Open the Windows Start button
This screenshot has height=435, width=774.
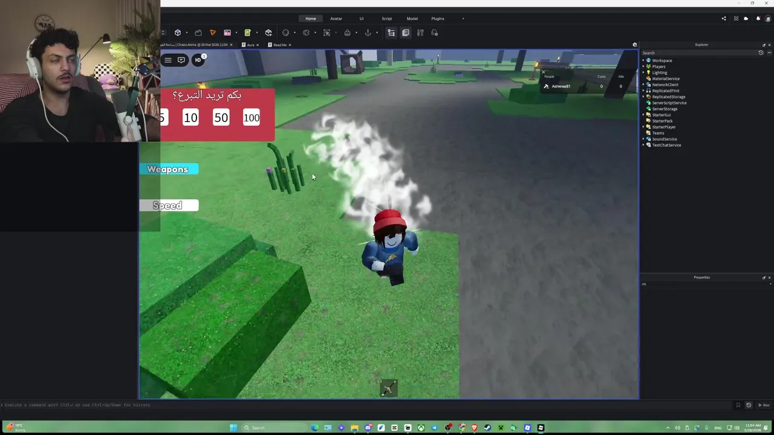(233, 428)
